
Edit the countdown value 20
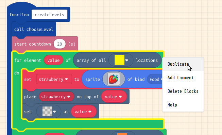coord(59,44)
